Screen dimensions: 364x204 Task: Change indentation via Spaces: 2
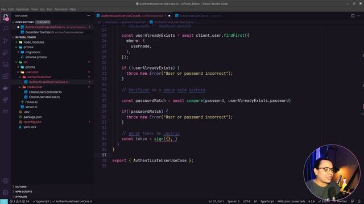(233, 202)
